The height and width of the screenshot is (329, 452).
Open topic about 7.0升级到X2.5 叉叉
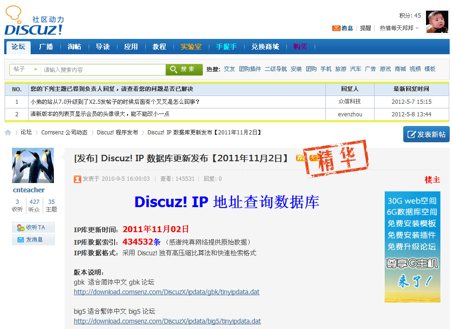tap(115, 102)
